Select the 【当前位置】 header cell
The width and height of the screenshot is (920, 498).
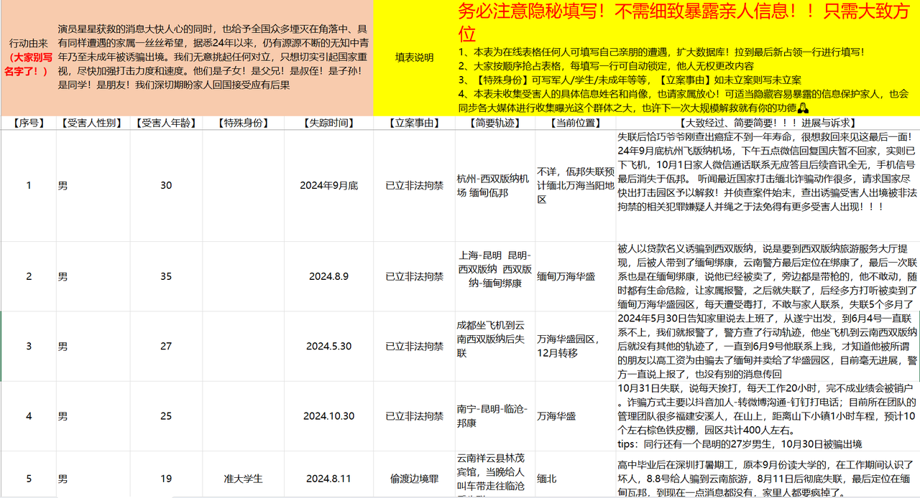[x=576, y=123]
